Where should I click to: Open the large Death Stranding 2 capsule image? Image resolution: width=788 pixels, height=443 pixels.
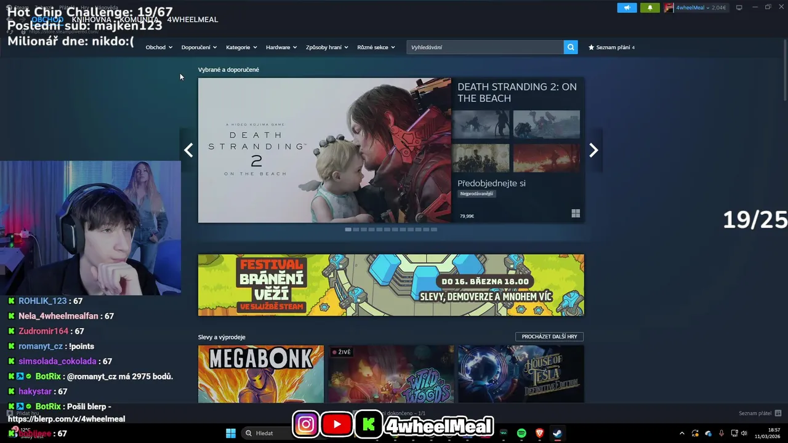[x=324, y=150]
